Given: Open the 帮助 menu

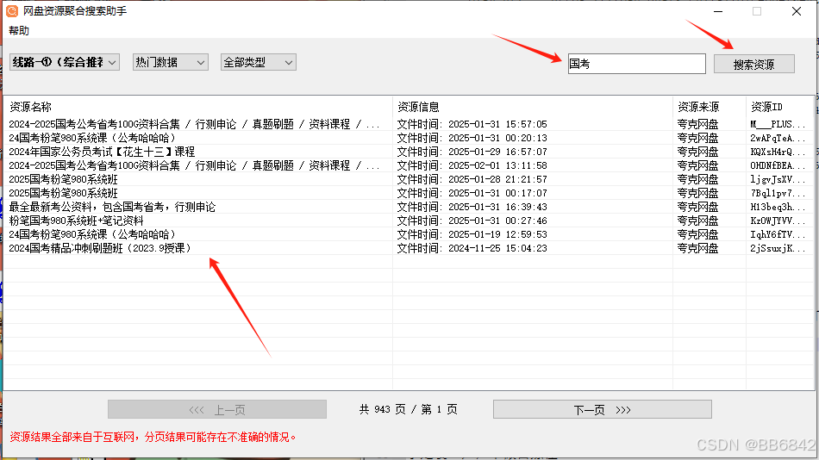Looking at the screenshot, I should [19, 31].
